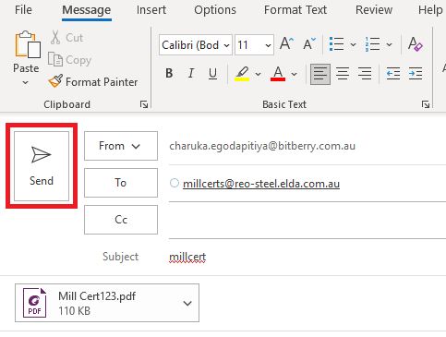The image size is (446, 337).
Task: Open the font size 11 dropdown
Action: click(x=254, y=45)
